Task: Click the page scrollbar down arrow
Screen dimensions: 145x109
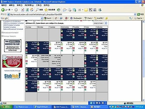Action: [x=144, y=100]
